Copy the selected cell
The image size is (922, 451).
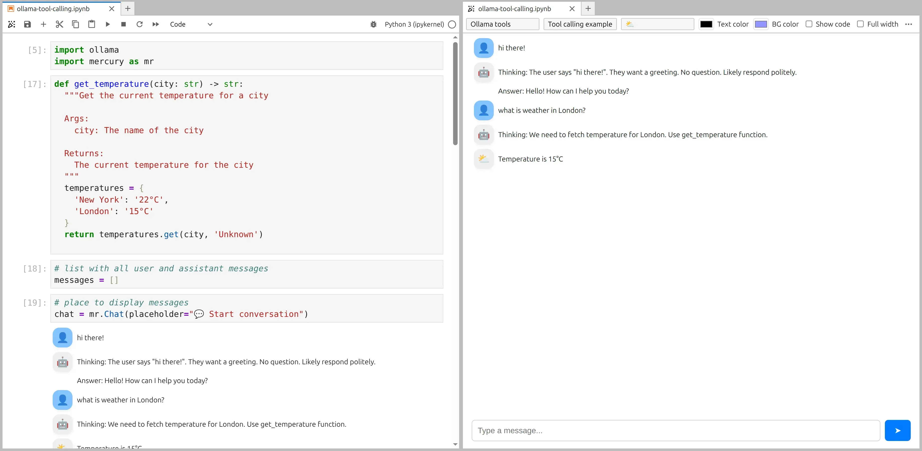(x=75, y=24)
